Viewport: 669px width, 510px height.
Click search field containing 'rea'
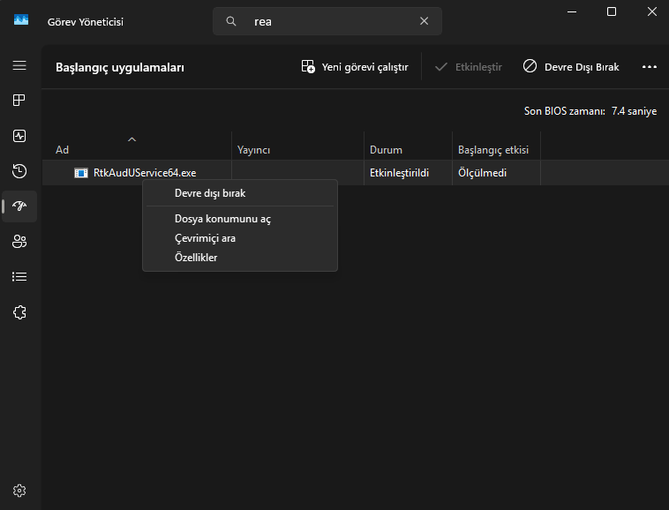click(x=327, y=21)
